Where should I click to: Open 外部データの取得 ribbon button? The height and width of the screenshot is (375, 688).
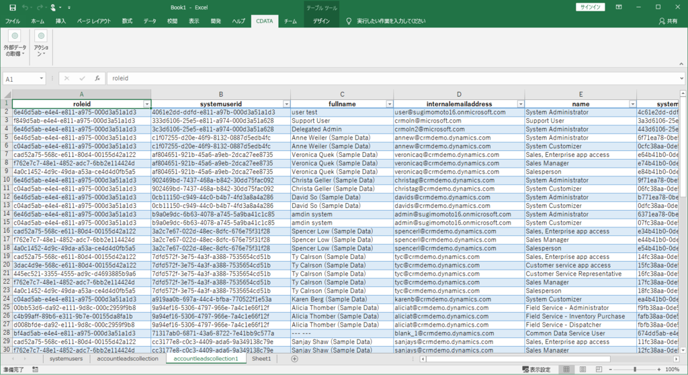[x=15, y=44]
